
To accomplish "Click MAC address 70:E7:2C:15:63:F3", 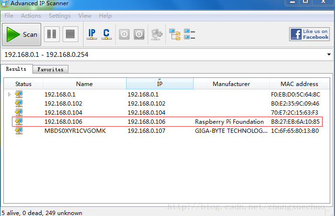I will pyautogui.click(x=294, y=113).
